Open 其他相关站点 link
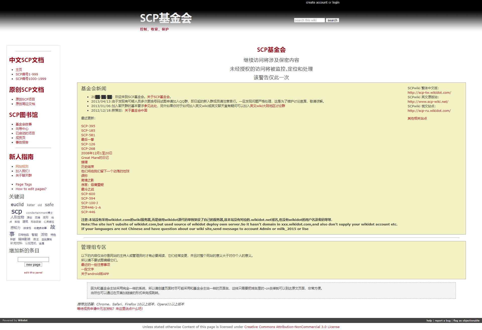The image size is (482, 330). (417, 119)
